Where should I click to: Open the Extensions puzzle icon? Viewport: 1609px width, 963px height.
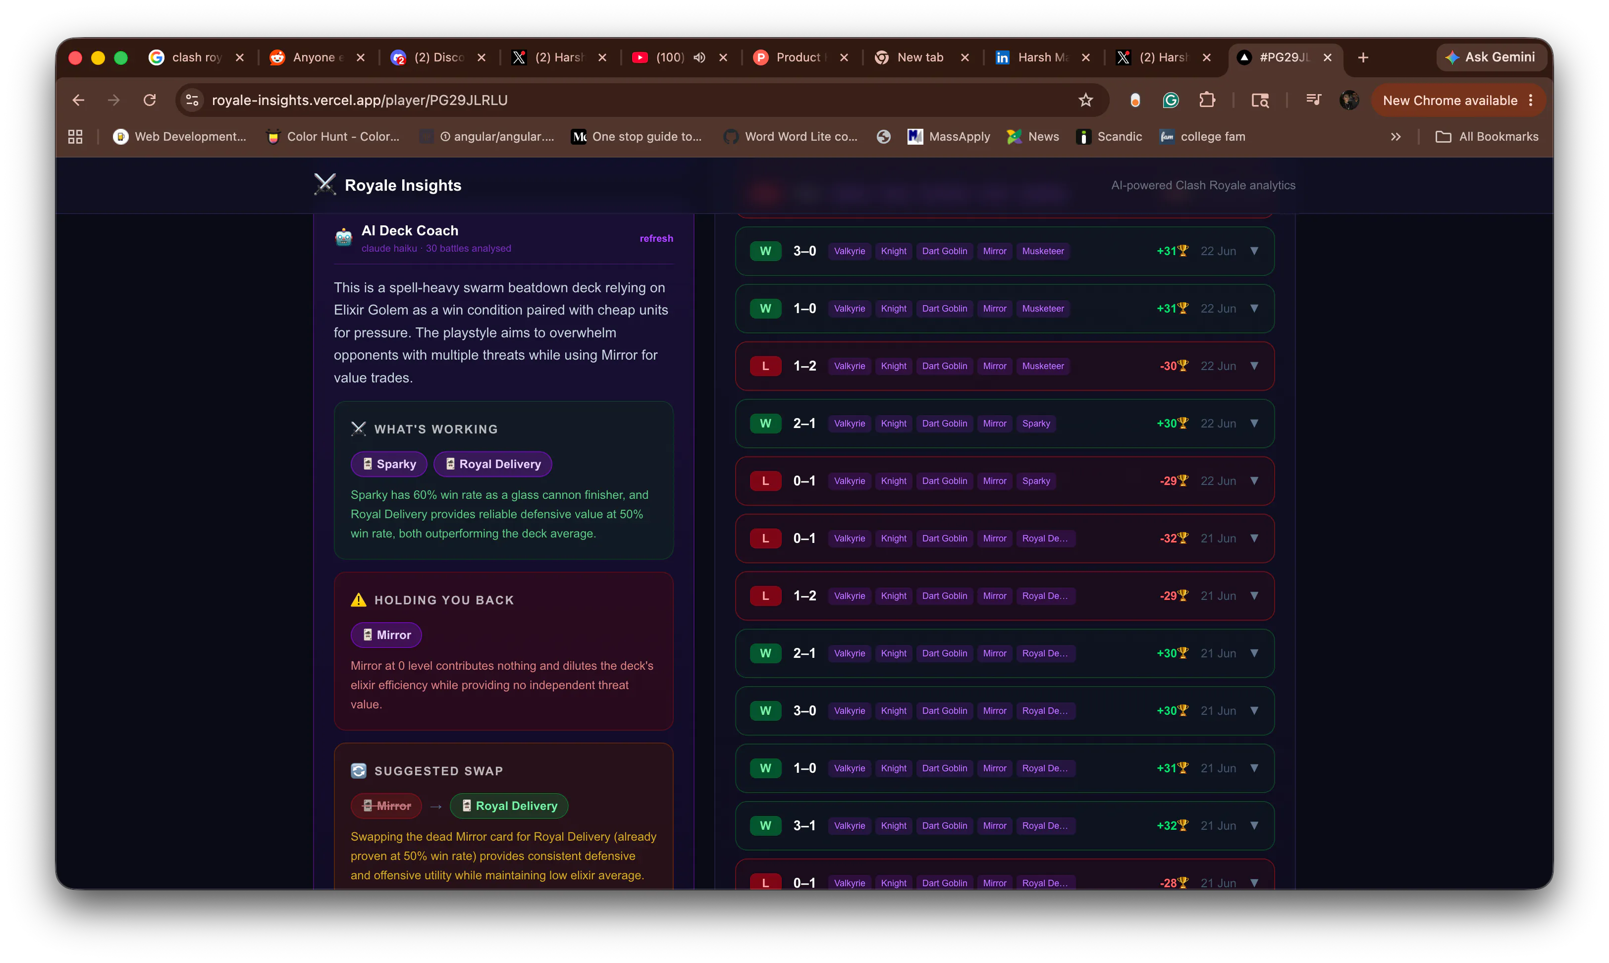(x=1207, y=100)
